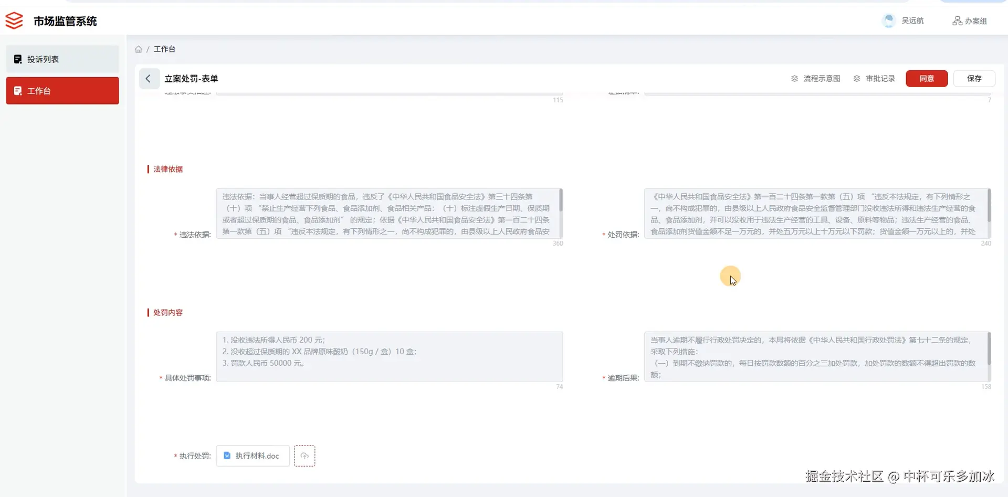Viewport: 1008px width, 497px height.
Task: Click the 工作台 breadcrumb text
Action: [164, 49]
